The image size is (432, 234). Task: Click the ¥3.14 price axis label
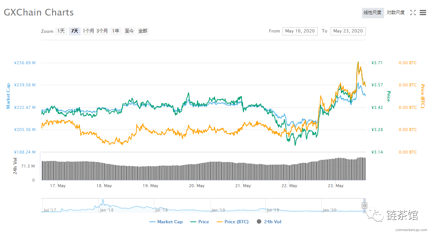click(x=377, y=152)
